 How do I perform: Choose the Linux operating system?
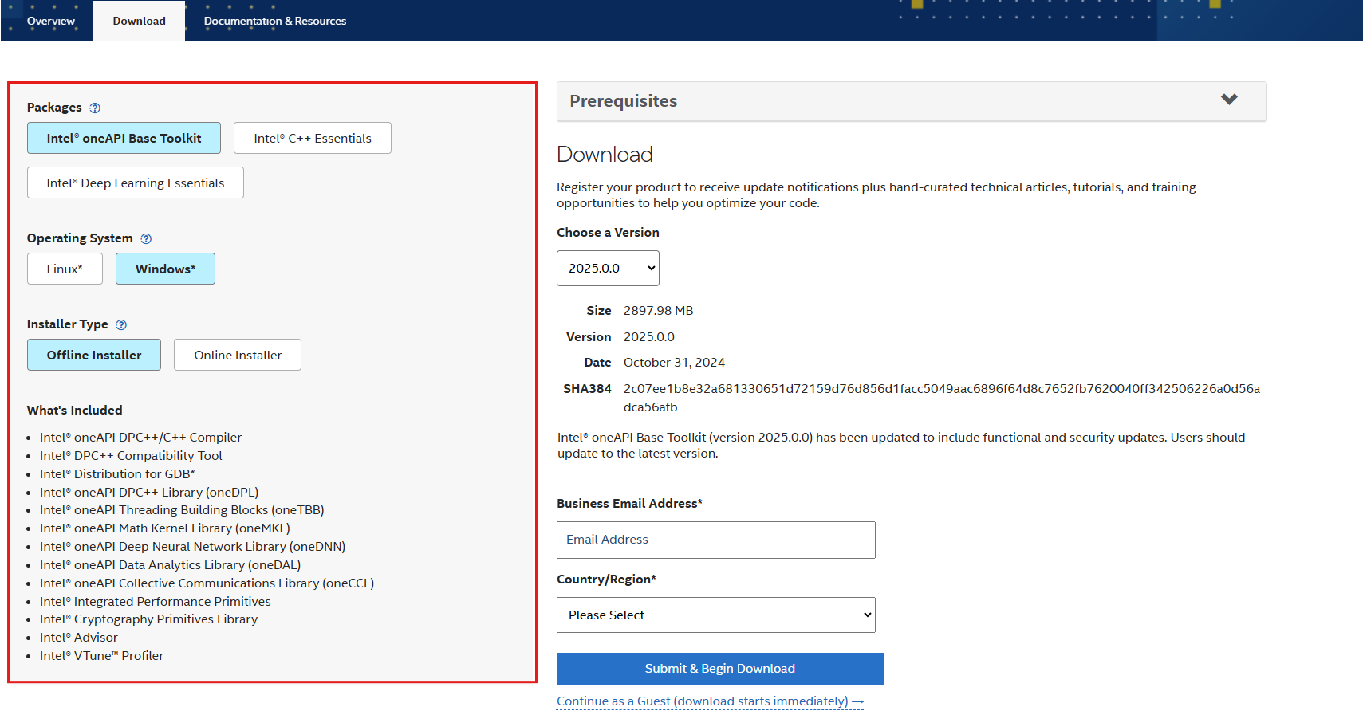(x=65, y=269)
